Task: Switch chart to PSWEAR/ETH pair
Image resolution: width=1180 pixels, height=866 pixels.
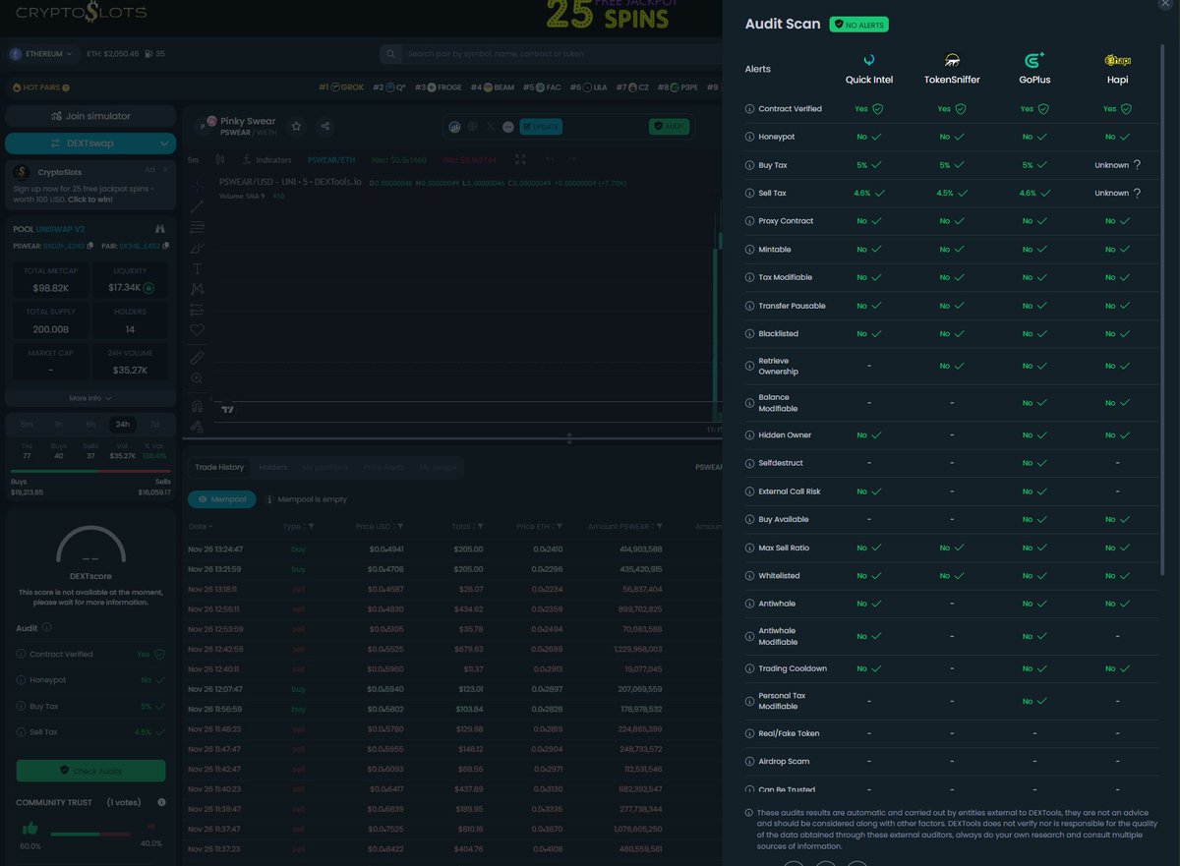Action: pyautogui.click(x=330, y=159)
